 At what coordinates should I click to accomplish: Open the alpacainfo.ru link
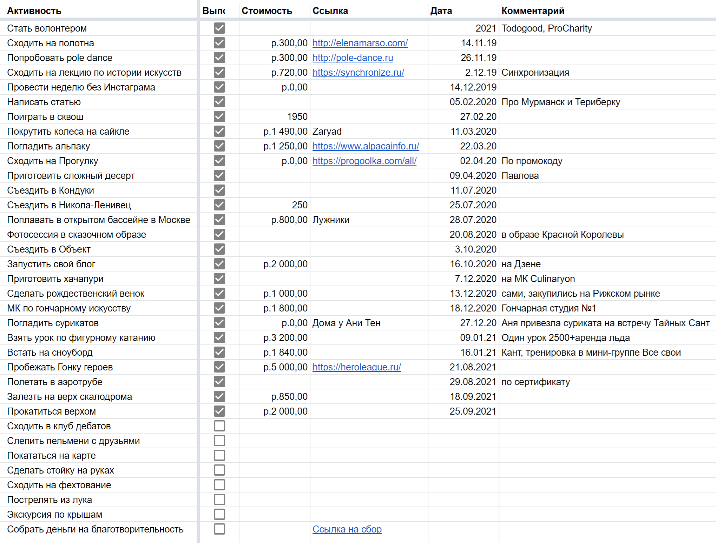pos(366,146)
